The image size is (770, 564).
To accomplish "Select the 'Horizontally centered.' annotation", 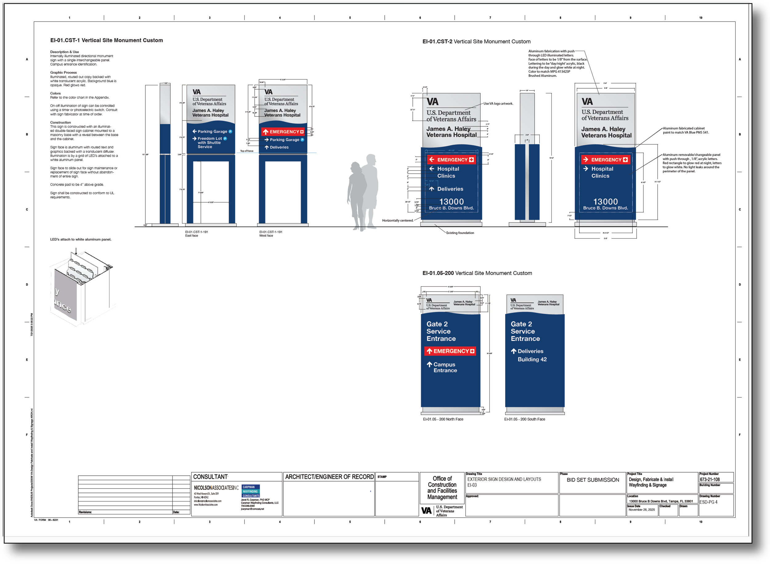I will (x=398, y=220).
